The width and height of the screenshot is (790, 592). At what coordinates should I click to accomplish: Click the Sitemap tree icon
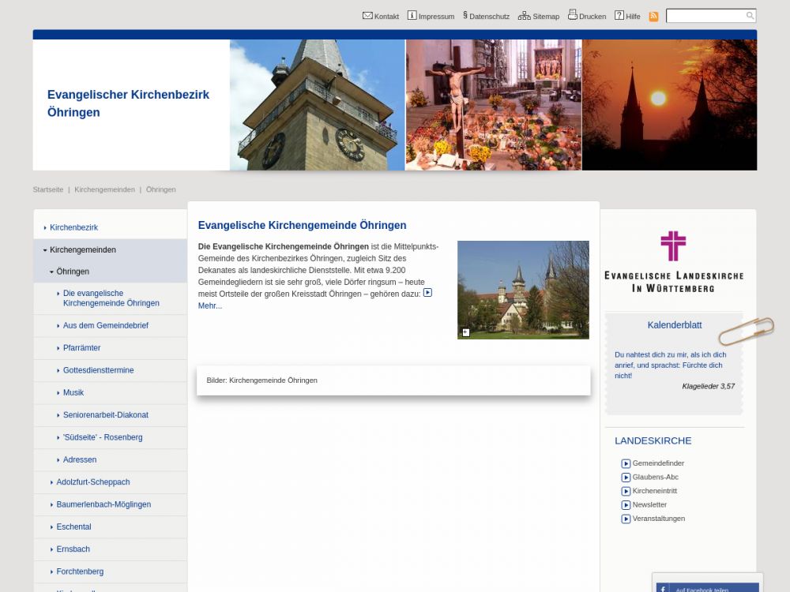(524, 16)
